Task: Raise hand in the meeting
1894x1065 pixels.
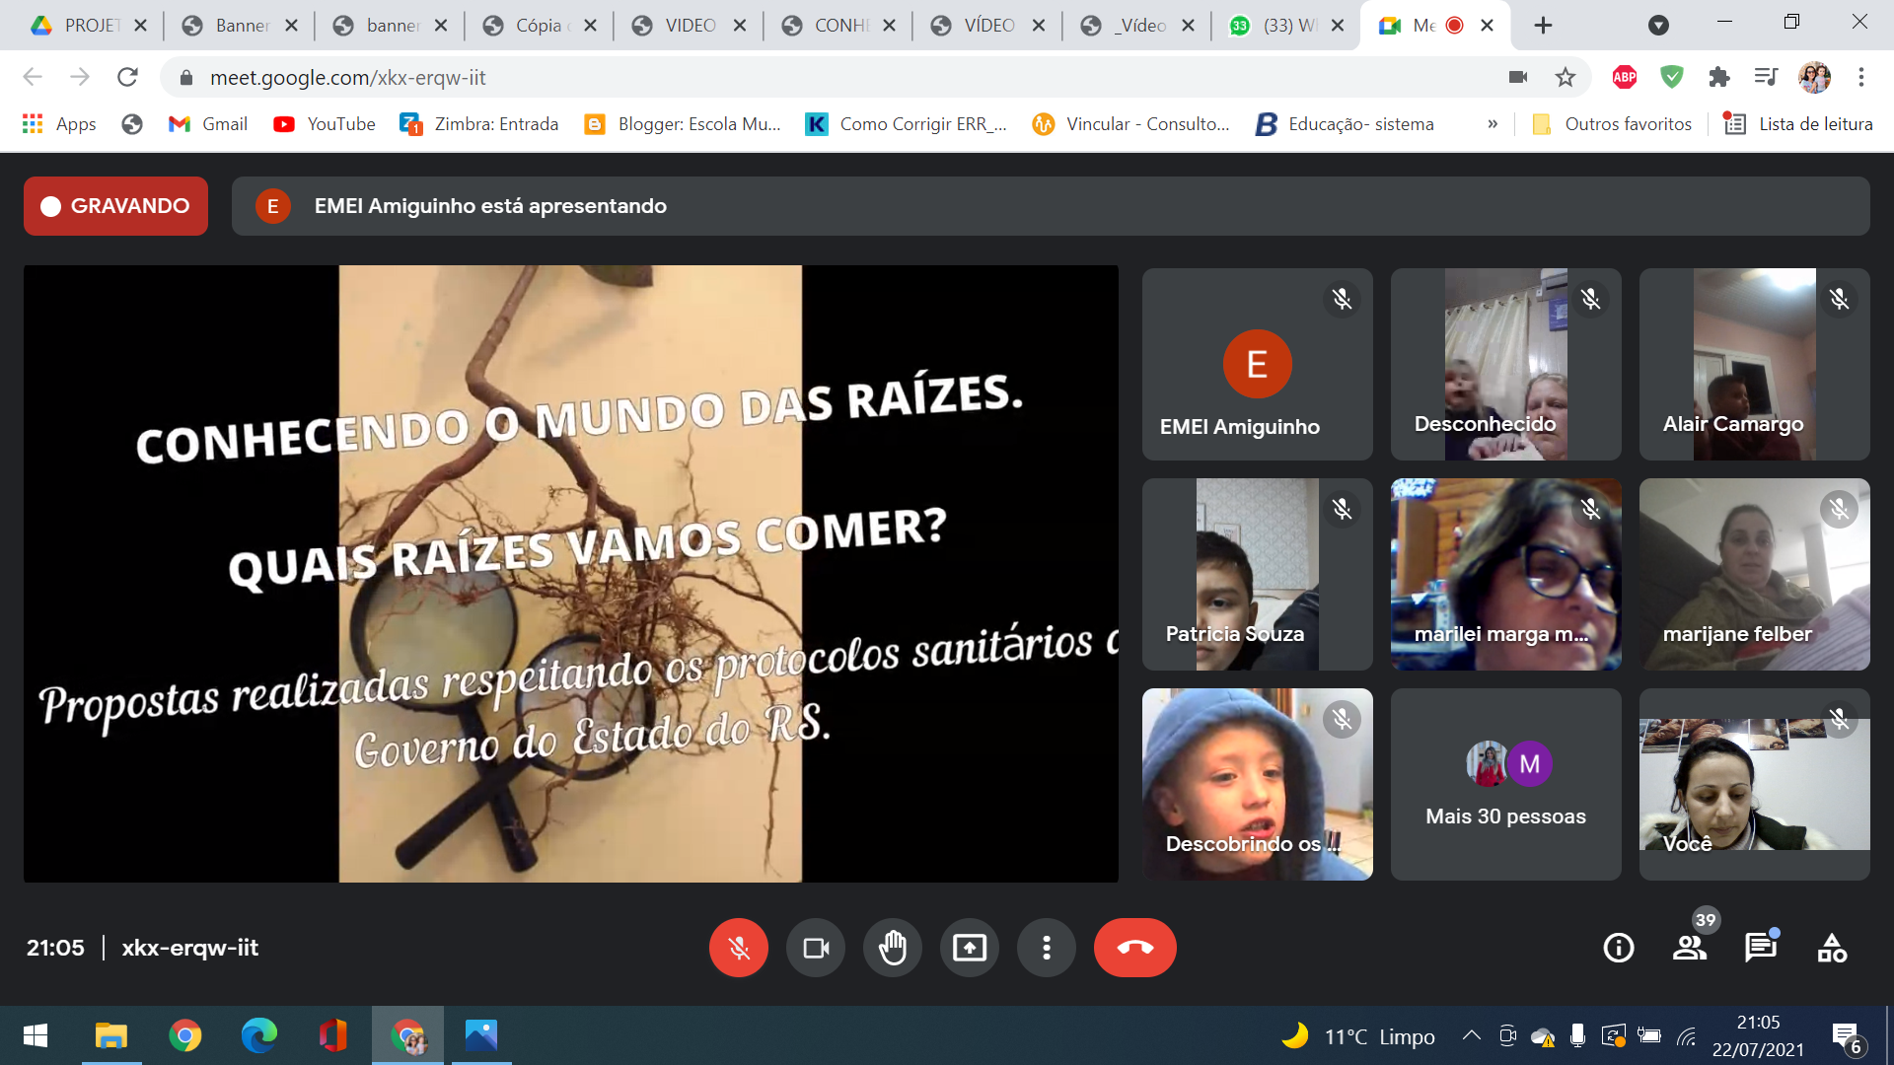Action: (x=892, y=948)
